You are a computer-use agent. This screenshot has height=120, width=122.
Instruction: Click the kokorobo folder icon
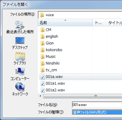(x=42, y=50)
